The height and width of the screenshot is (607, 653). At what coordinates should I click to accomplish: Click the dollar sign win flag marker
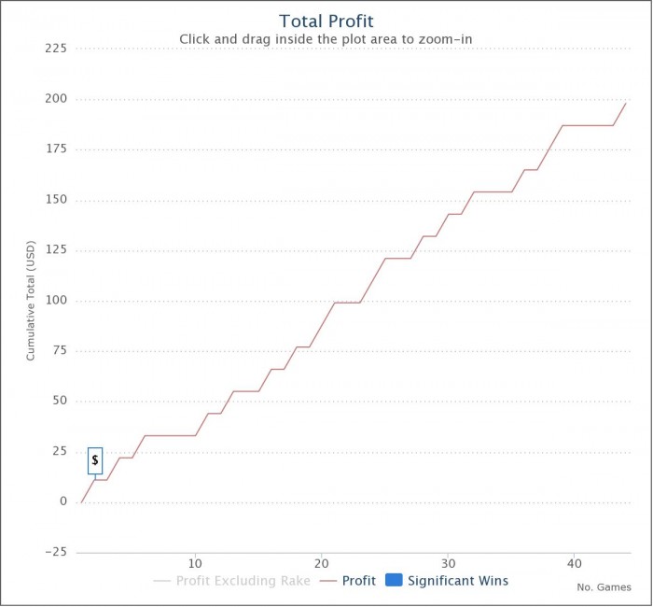pyautogui.click(x=95, y=460)
